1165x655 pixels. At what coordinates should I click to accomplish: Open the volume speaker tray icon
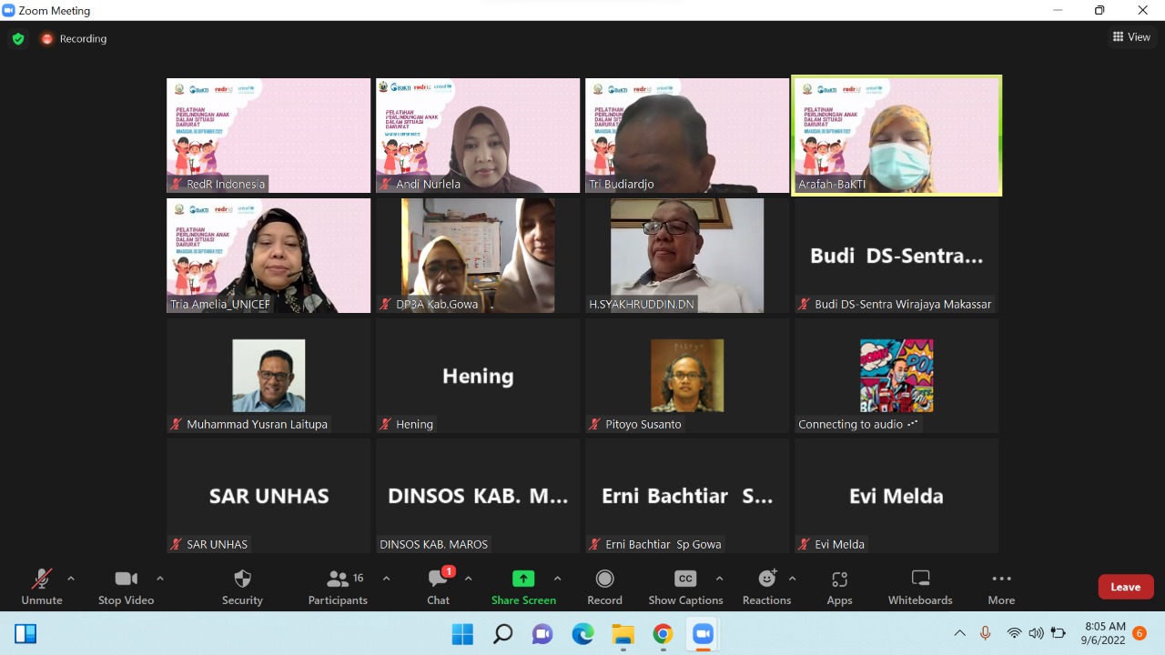1036,633
